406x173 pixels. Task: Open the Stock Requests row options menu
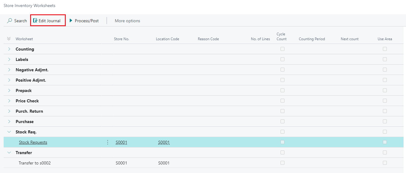coord(108,142)
